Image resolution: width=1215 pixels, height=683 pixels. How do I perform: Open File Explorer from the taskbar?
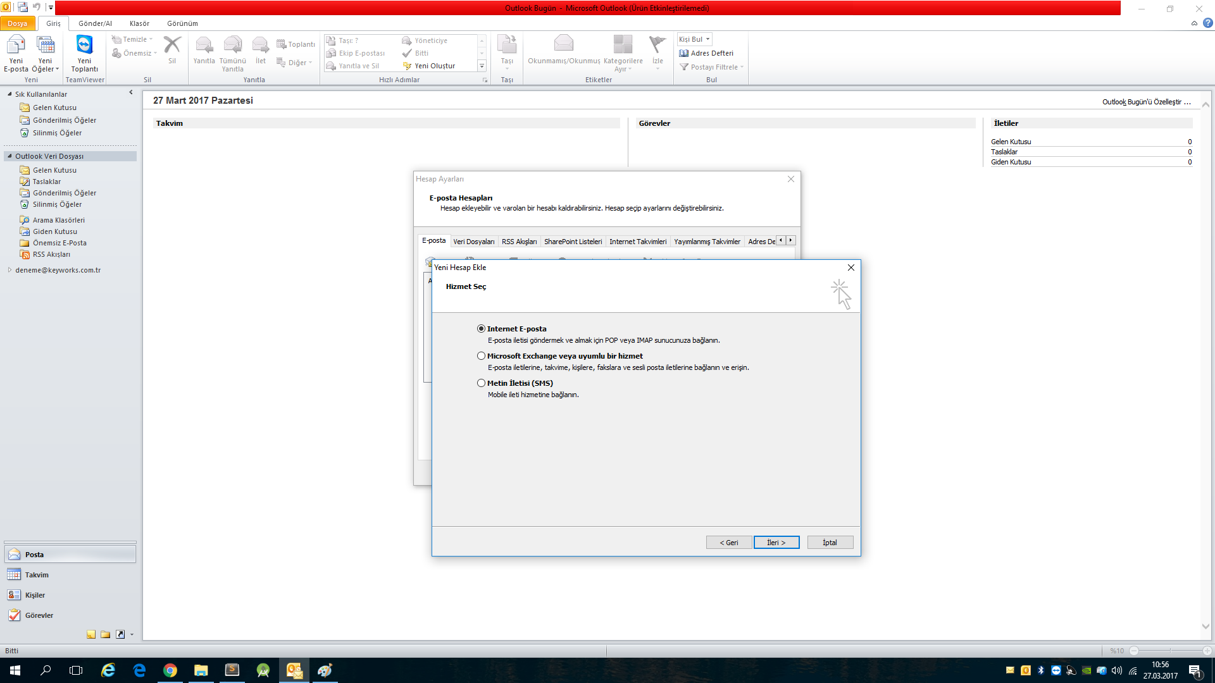click(x=201, y=670)
